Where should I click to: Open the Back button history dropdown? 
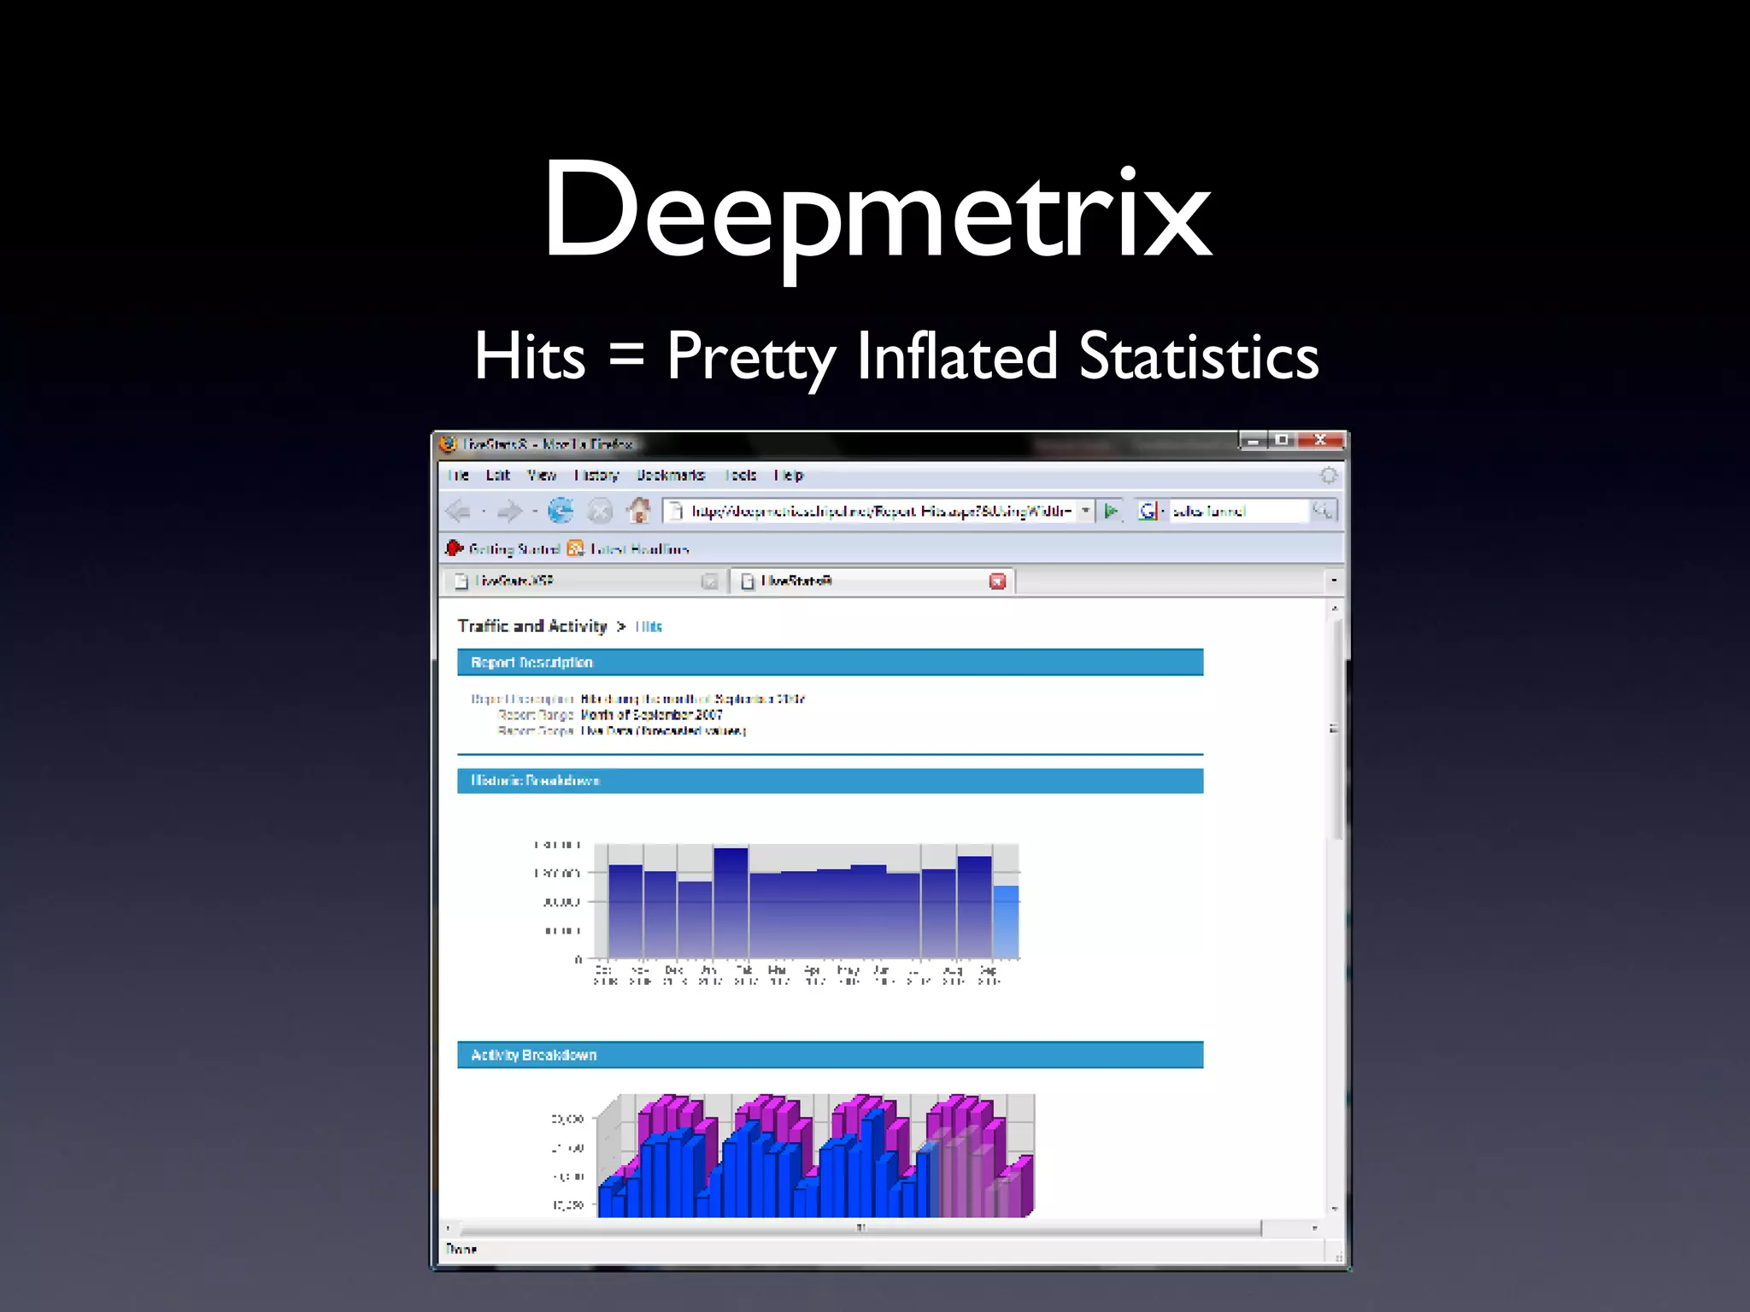(484, 512)
